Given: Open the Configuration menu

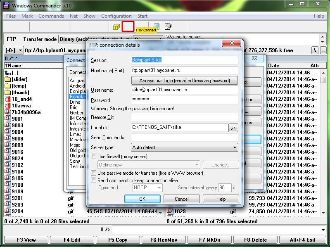Looking at the screenshot, I should (x=116, y=16).
